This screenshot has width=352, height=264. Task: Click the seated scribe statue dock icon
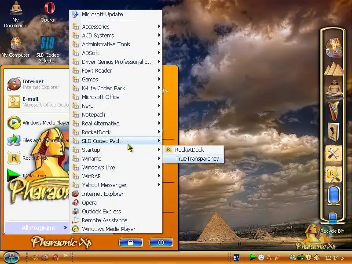tap(334, 89)
